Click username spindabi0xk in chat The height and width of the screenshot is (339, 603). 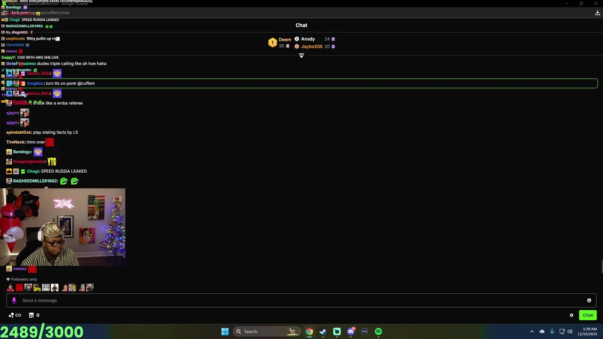click(19, 132)
